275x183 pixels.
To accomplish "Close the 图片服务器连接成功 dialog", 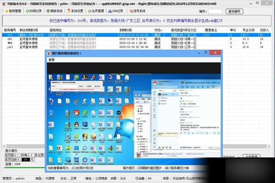I will click(x=215, y=52).
